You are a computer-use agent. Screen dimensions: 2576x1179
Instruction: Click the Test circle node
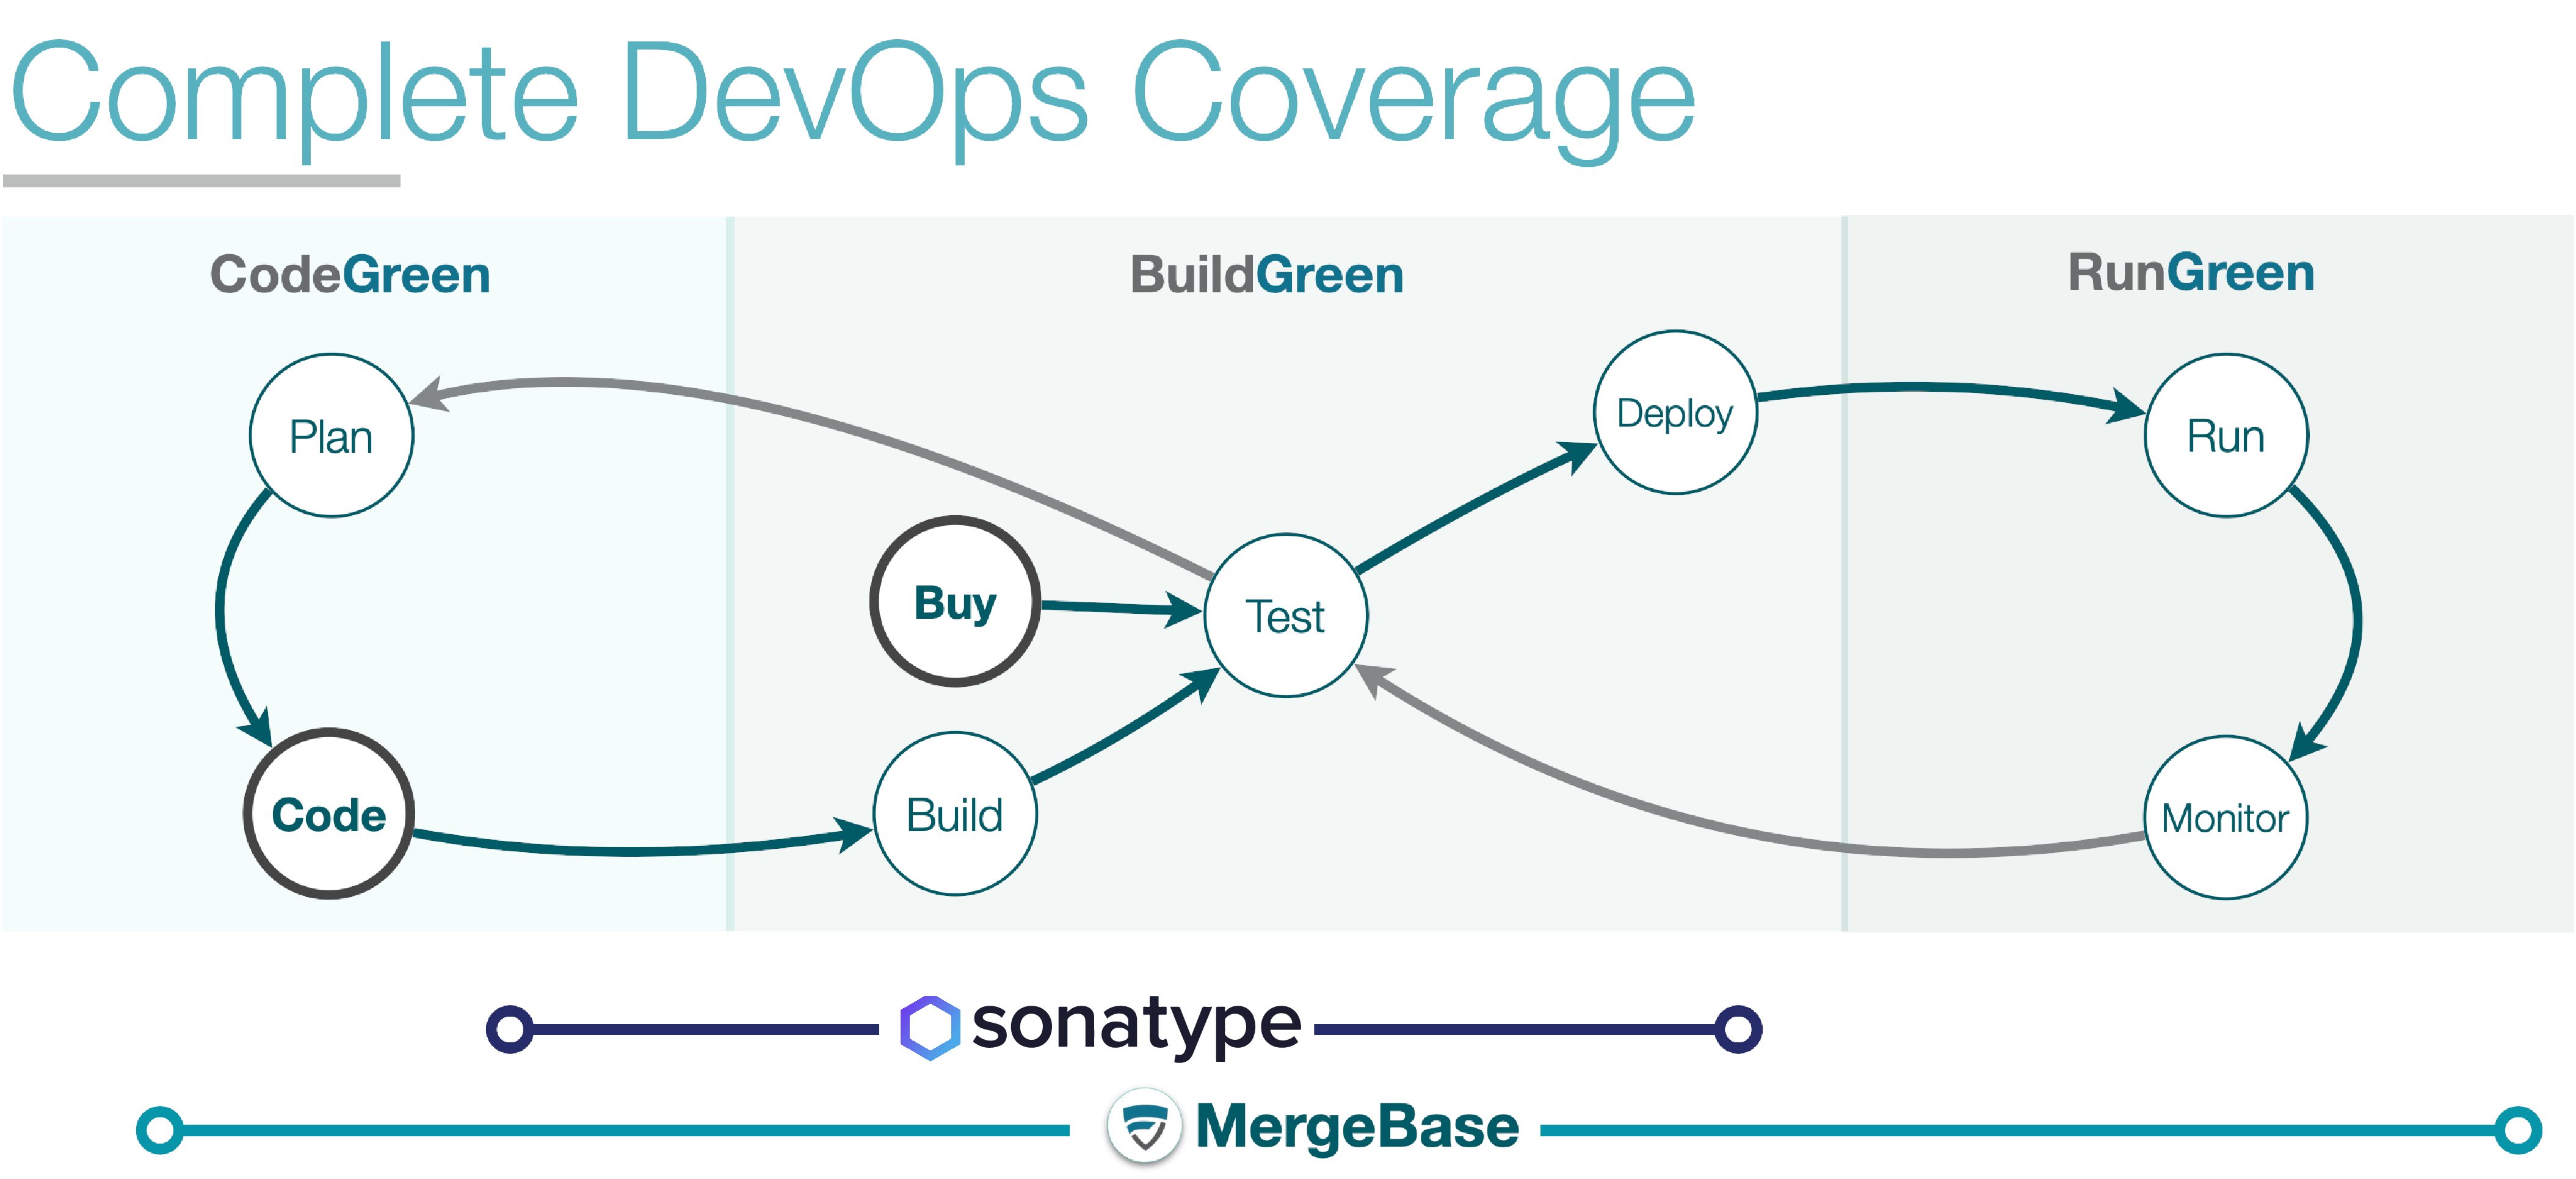pos(1286,616)
